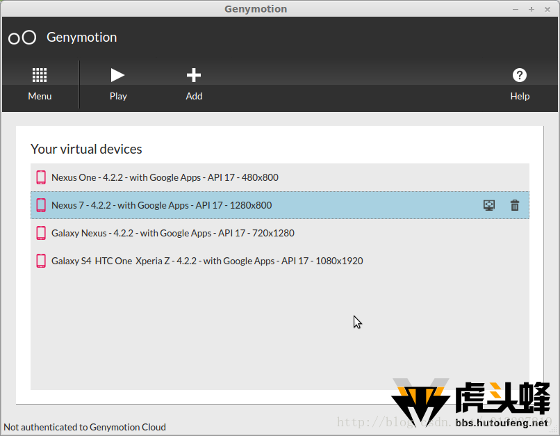Open the Menu grid icon
Viewport: 560px width, 436px height.
click(x=40, y=75)
